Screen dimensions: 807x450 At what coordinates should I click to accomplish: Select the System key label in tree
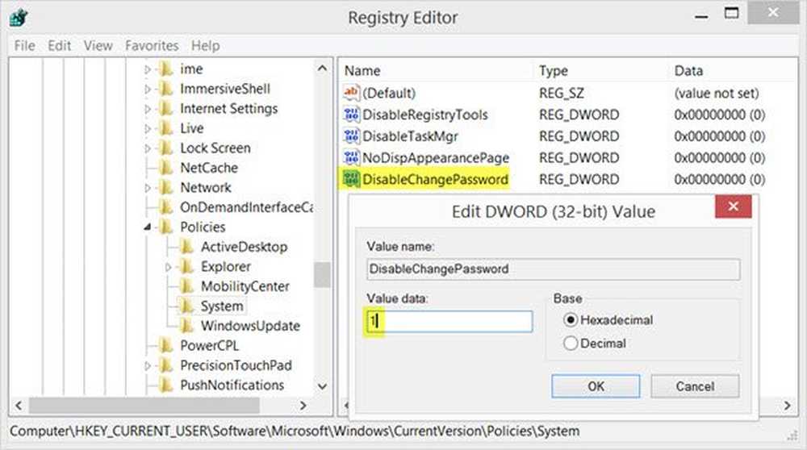coord(222,306)
